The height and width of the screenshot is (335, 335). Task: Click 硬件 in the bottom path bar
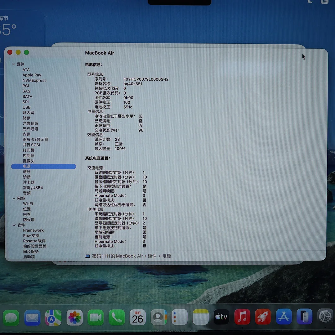152,256
